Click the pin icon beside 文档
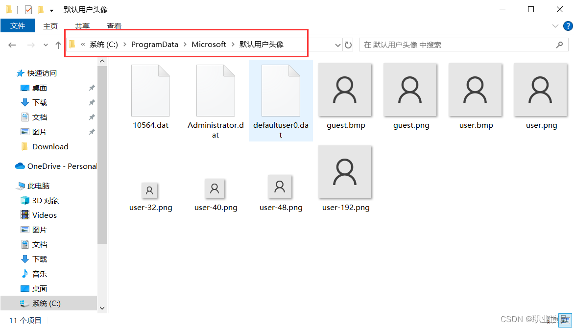 (x=92, y=117)
